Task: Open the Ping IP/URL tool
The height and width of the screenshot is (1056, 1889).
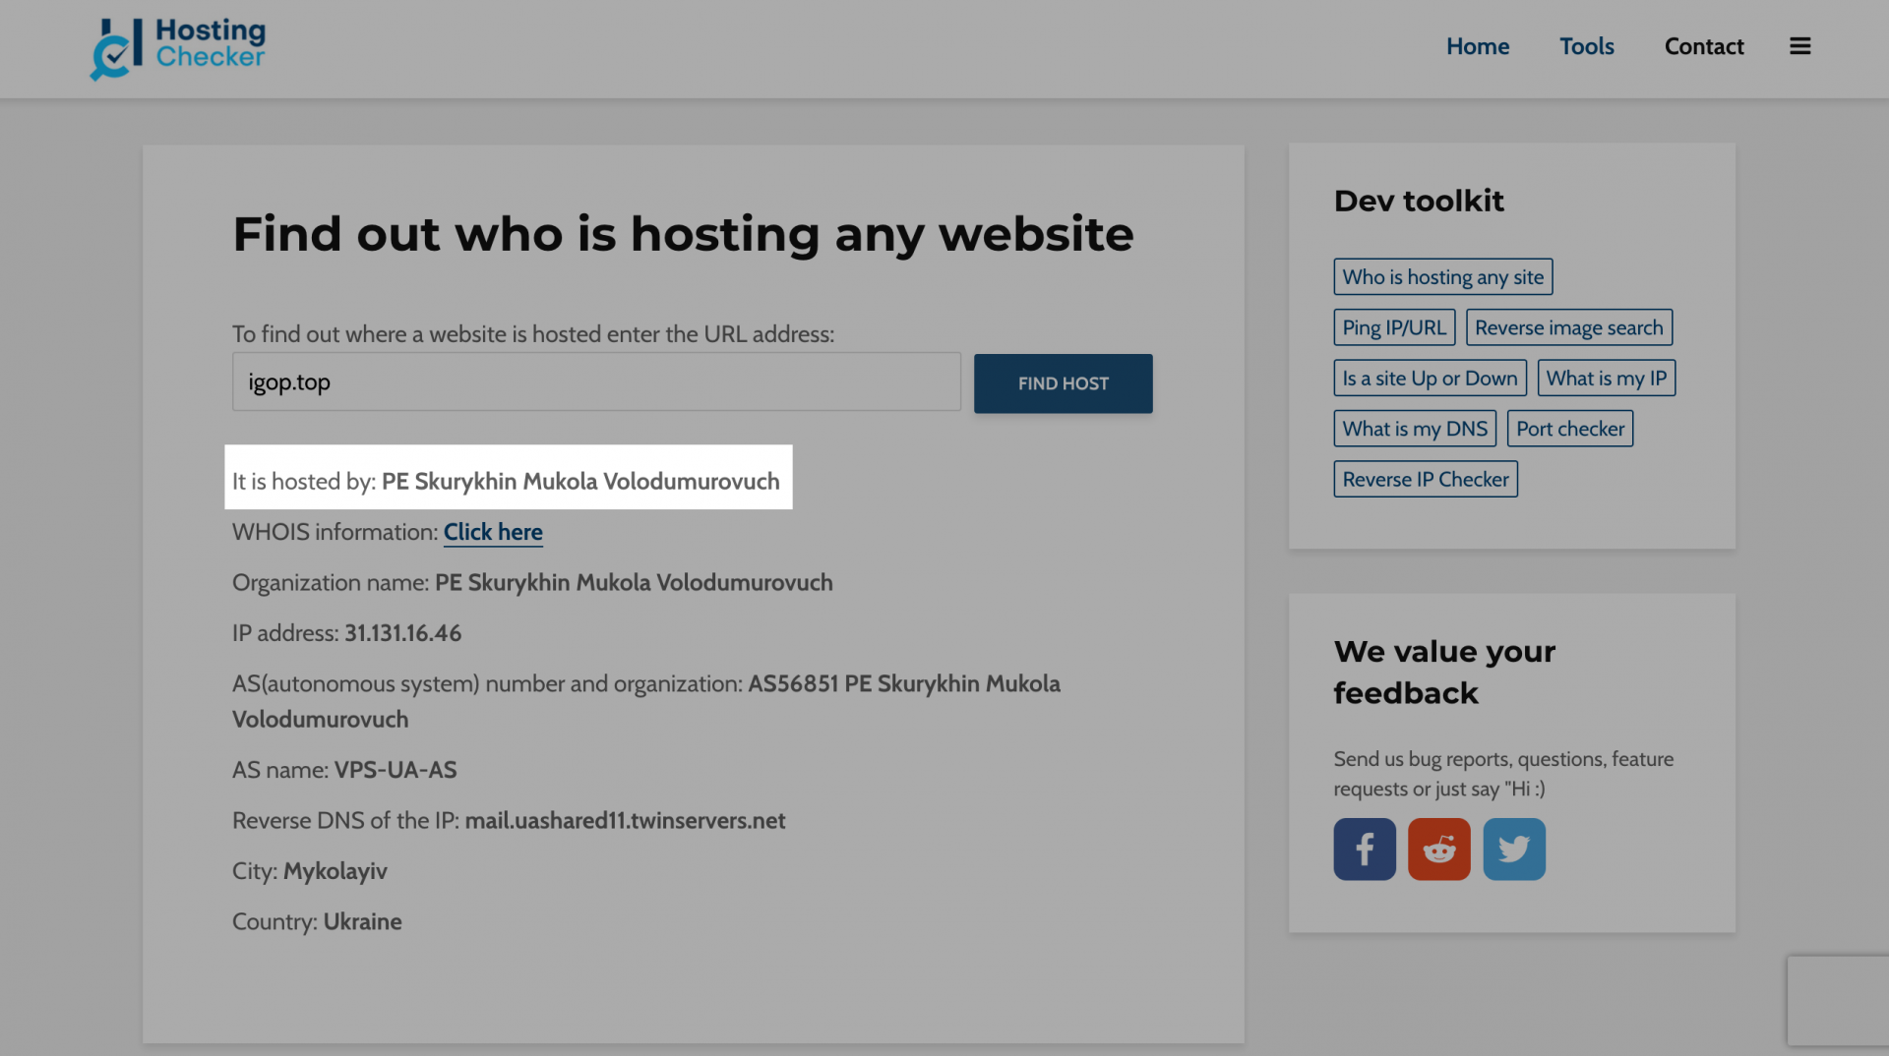Action: [1393, 327]
